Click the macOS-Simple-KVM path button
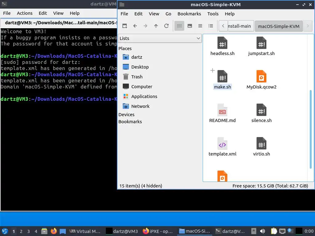 [x=279, y=26]
